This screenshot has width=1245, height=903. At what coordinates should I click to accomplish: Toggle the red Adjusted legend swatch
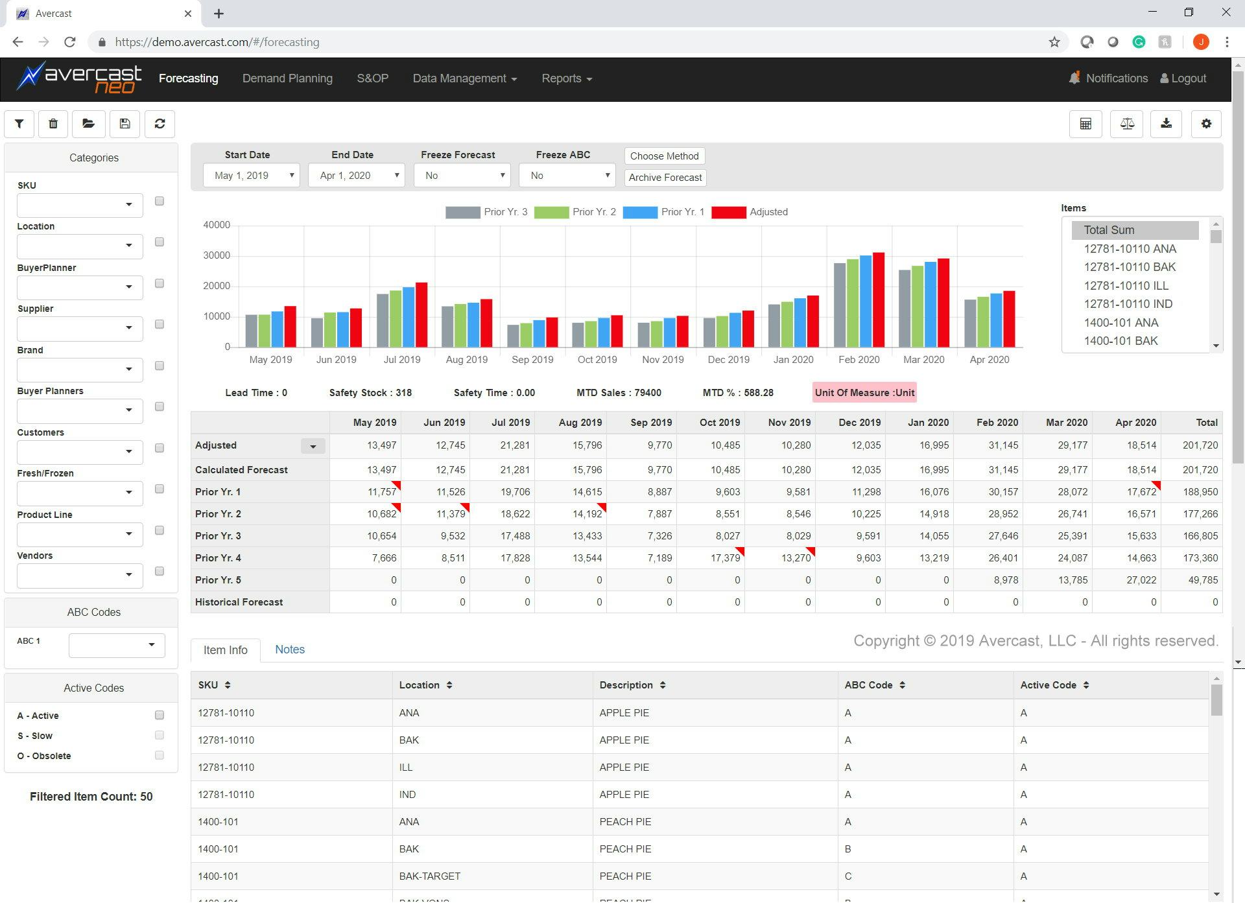point(728,212)
